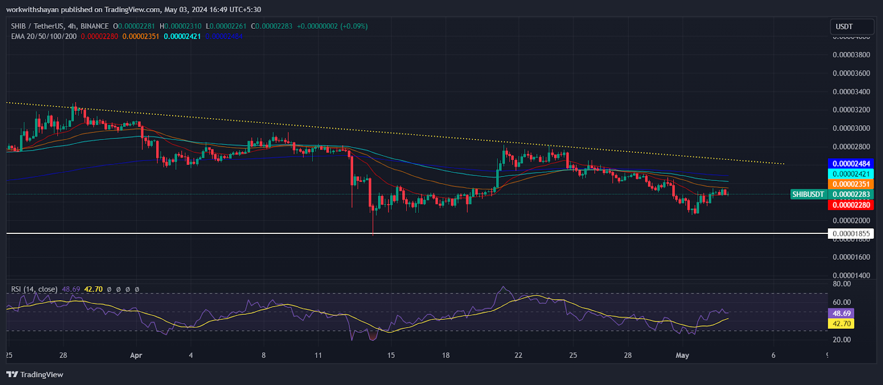The width and height of the screenshot is (883, 385).
Task: Click the 0.00003600 price scale label
Action: (x=851, y=73)
